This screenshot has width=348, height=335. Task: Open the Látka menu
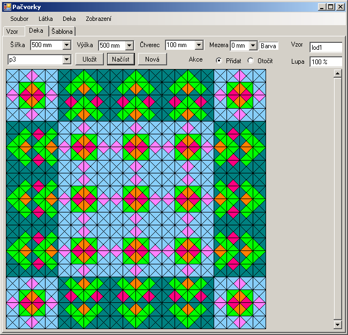(46, 19)
